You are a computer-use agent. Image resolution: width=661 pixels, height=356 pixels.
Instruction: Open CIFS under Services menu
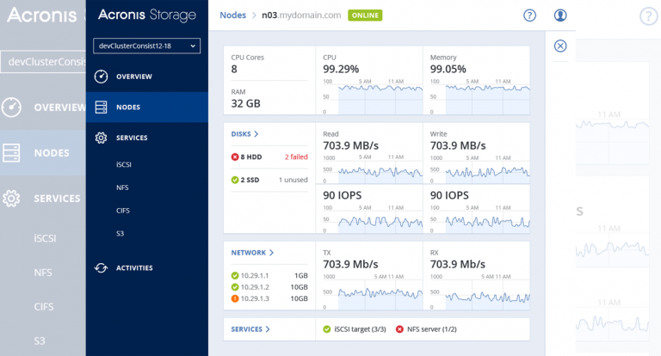tap(123, 211)
